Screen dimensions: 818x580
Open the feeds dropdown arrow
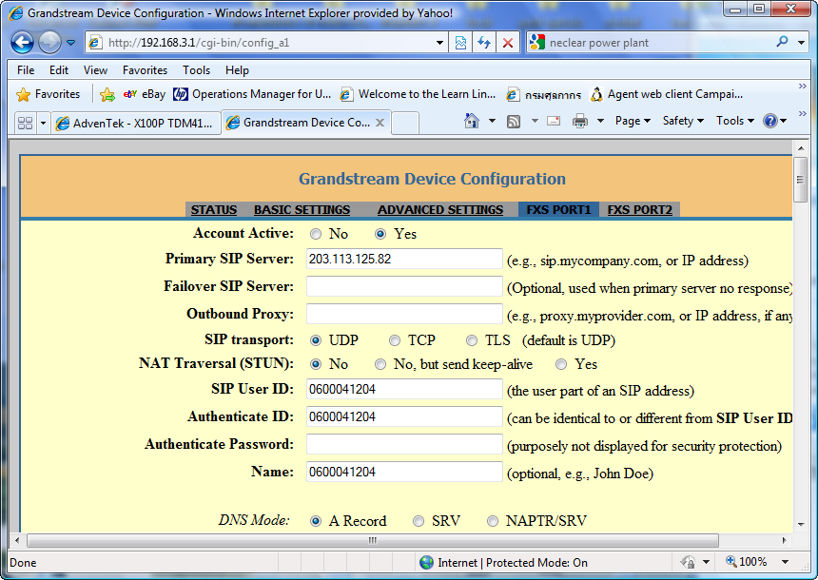click(x=535, y=121)
